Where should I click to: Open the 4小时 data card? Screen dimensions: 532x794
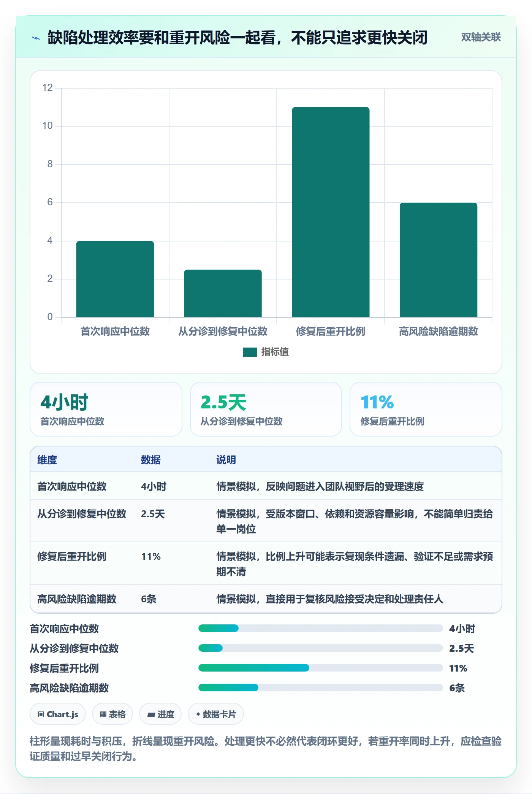(x=106, y=409)
